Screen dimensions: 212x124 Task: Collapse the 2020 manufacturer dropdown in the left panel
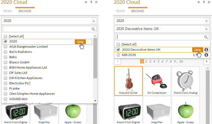[x=94, y=21]
